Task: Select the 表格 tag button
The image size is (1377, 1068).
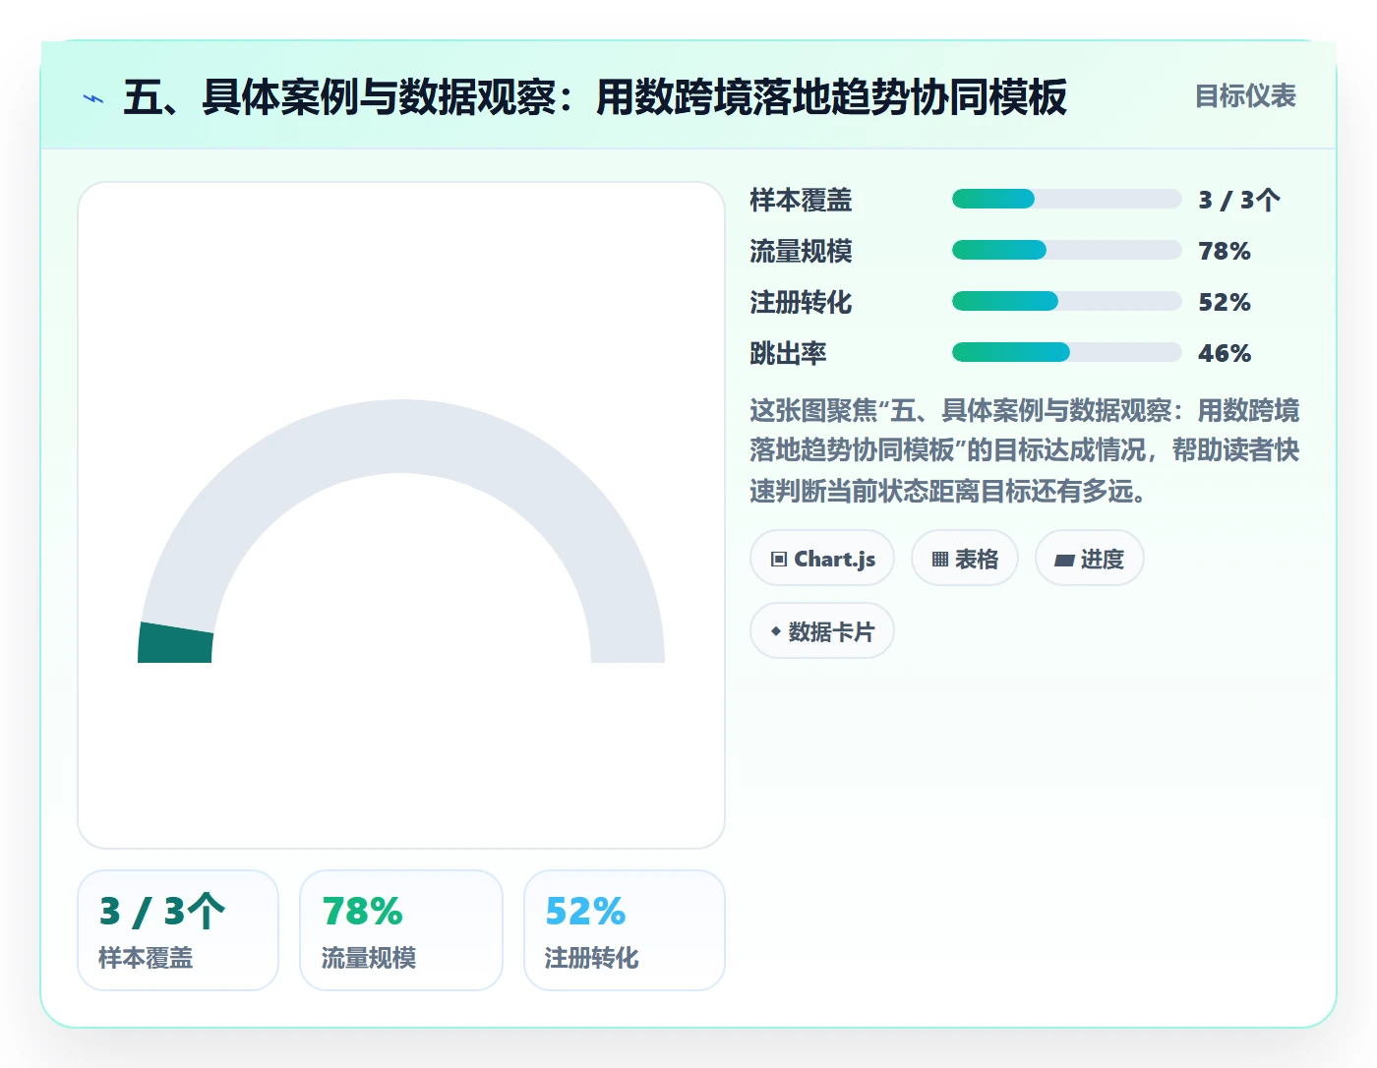Action: pos(965,559)
